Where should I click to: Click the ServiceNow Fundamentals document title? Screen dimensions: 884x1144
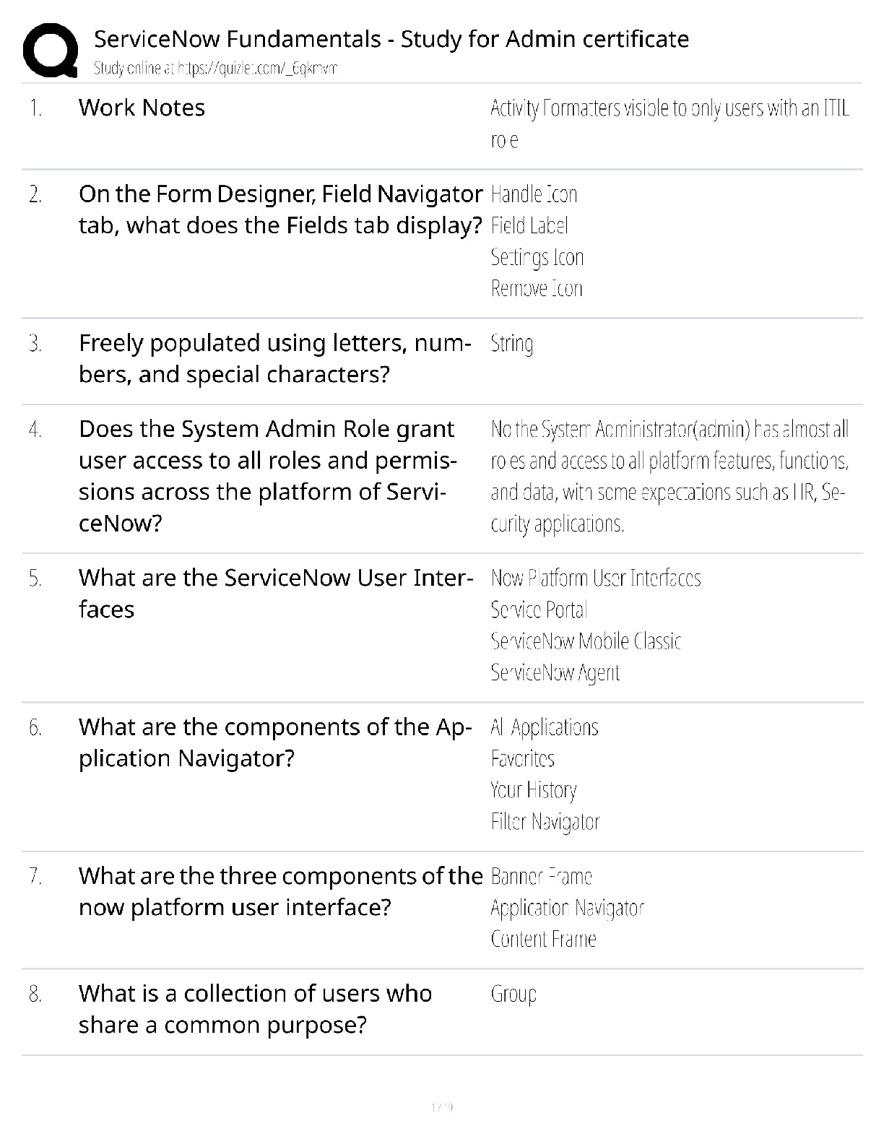[x=391, y=39]
